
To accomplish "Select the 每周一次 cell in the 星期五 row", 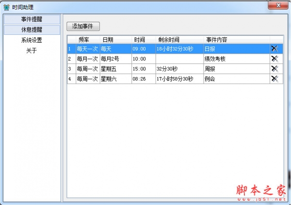I will click(88, 69).
